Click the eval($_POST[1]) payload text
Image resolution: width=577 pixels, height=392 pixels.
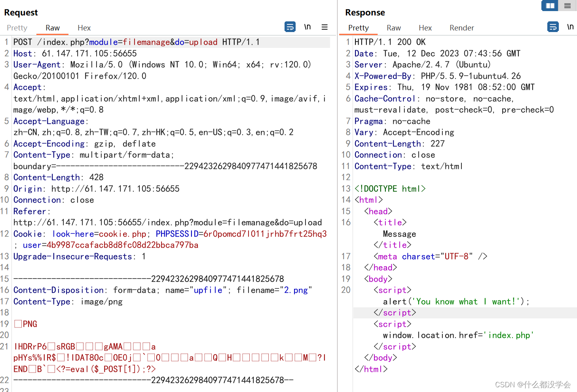click(x=106, y=369)
